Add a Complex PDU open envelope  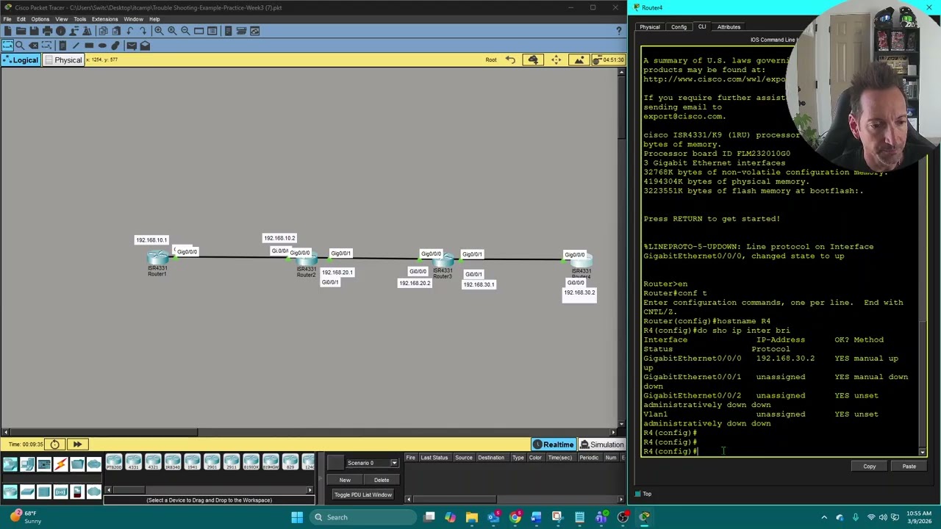(x=145, y=46)
